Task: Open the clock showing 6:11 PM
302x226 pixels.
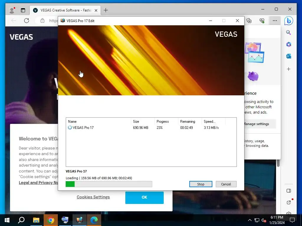Action: pyautogui.click(x=277, y=220)
